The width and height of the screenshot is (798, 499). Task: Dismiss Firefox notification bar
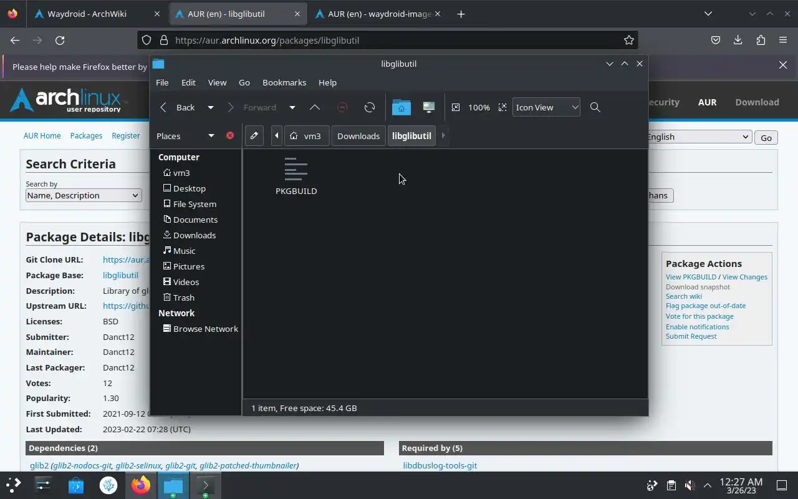[x=783, y=65]
